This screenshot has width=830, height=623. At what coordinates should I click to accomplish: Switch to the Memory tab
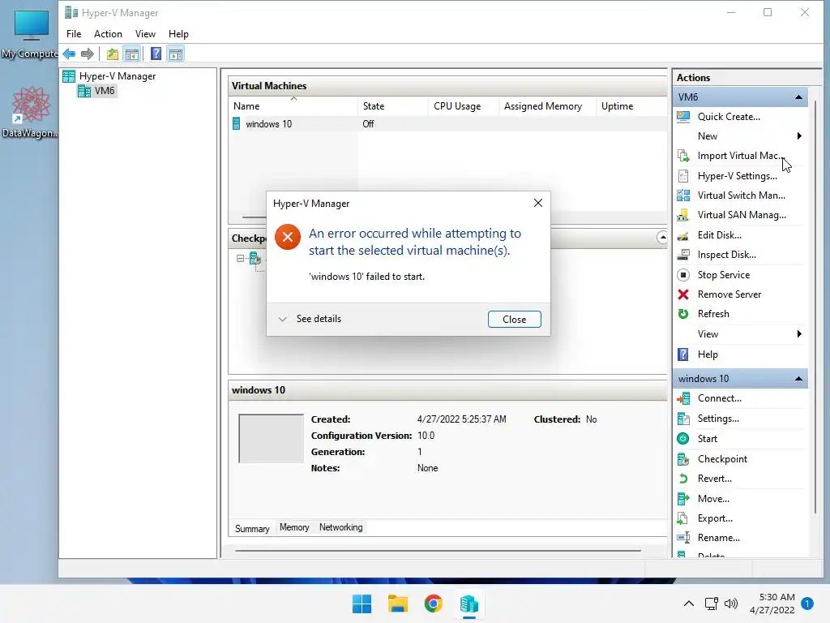294,527
